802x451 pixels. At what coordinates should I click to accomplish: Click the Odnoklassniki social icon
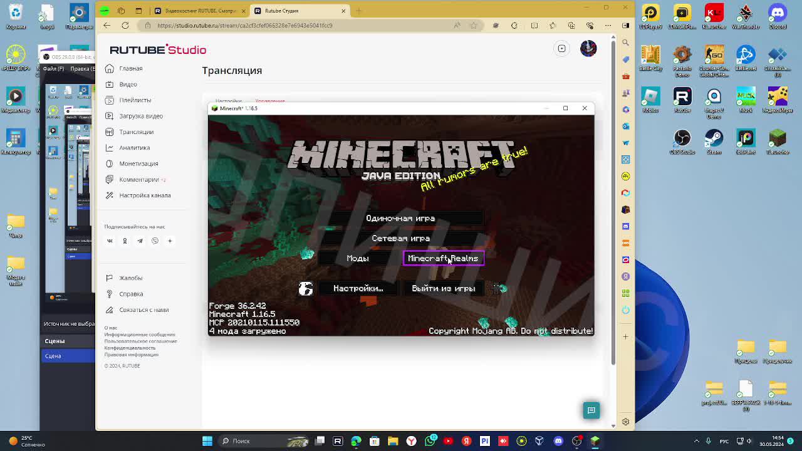click(x=125, y=241)
